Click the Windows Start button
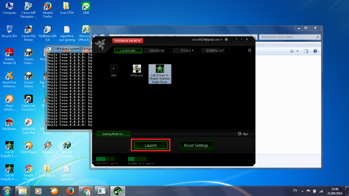 pyautogui.click(x=7, y=191)
